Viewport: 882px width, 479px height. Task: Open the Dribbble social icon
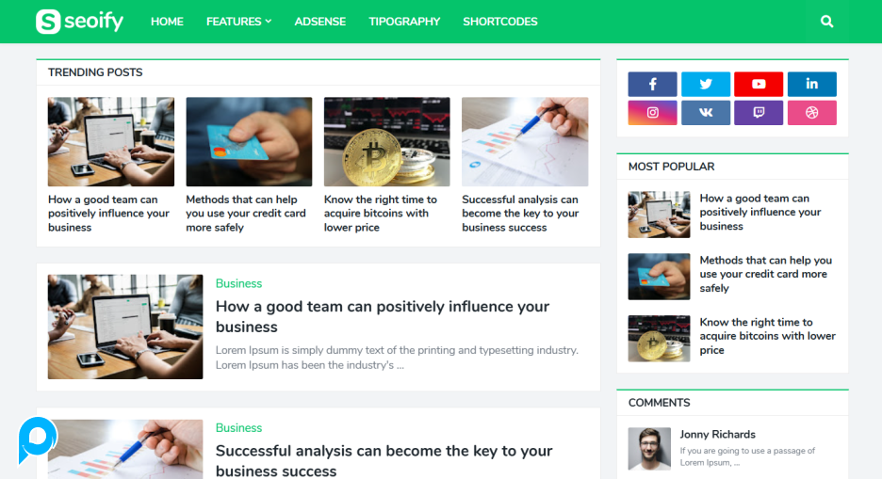811,112
